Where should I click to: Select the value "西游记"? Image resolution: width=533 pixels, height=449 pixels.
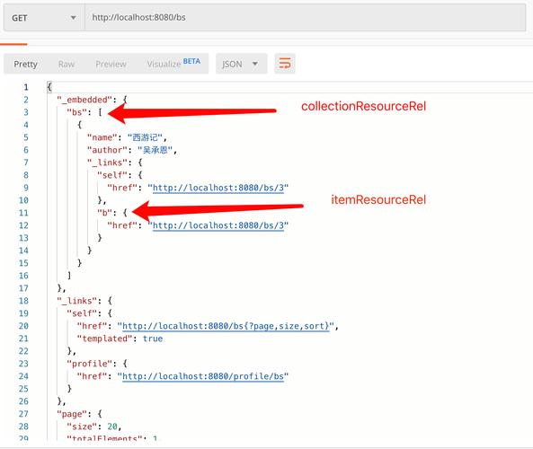145,137
